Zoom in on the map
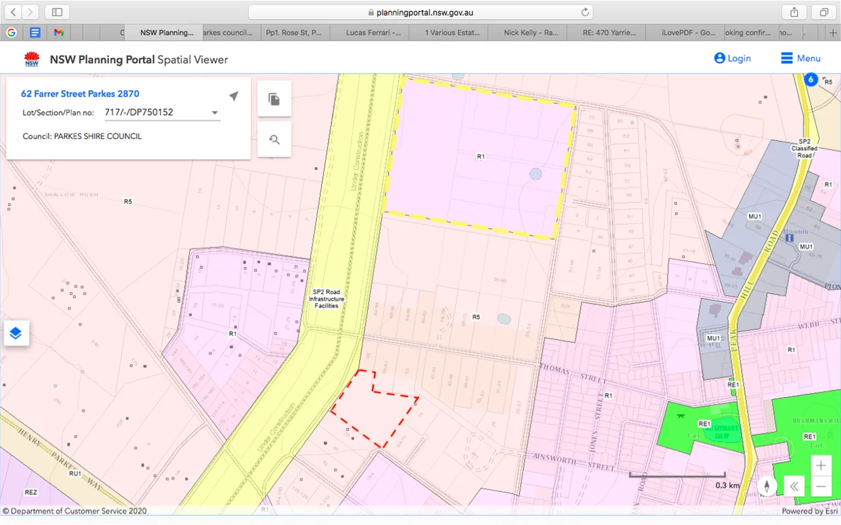 click(x=821, y=465)
